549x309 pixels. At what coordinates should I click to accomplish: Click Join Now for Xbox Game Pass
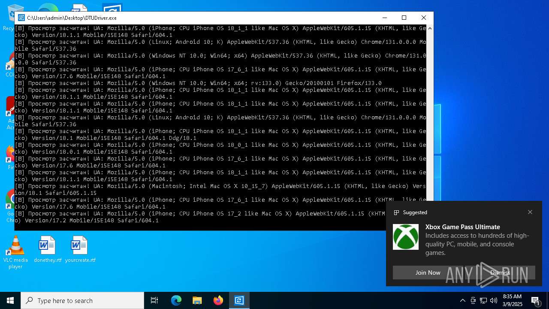[428, 273]
